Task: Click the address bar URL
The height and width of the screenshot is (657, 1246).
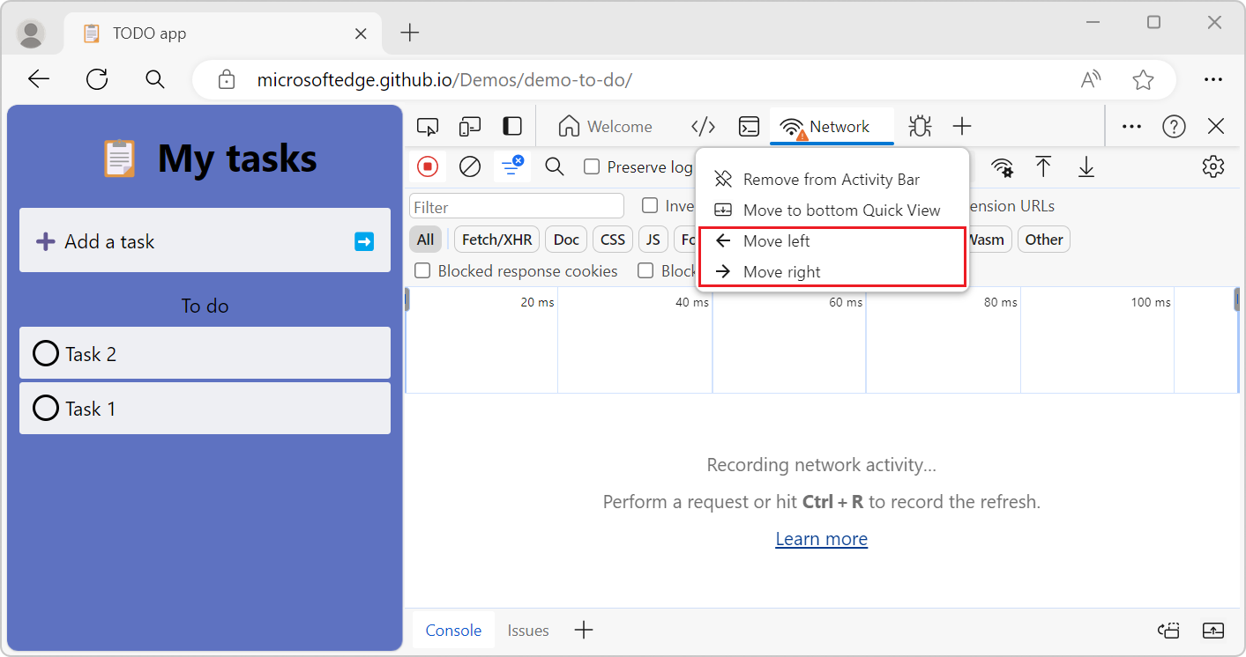Action: [444, 80]
